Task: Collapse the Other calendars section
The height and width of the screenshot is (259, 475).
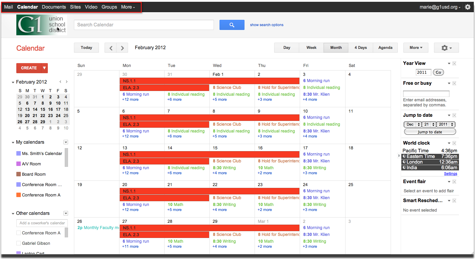Action: [13, 214]
